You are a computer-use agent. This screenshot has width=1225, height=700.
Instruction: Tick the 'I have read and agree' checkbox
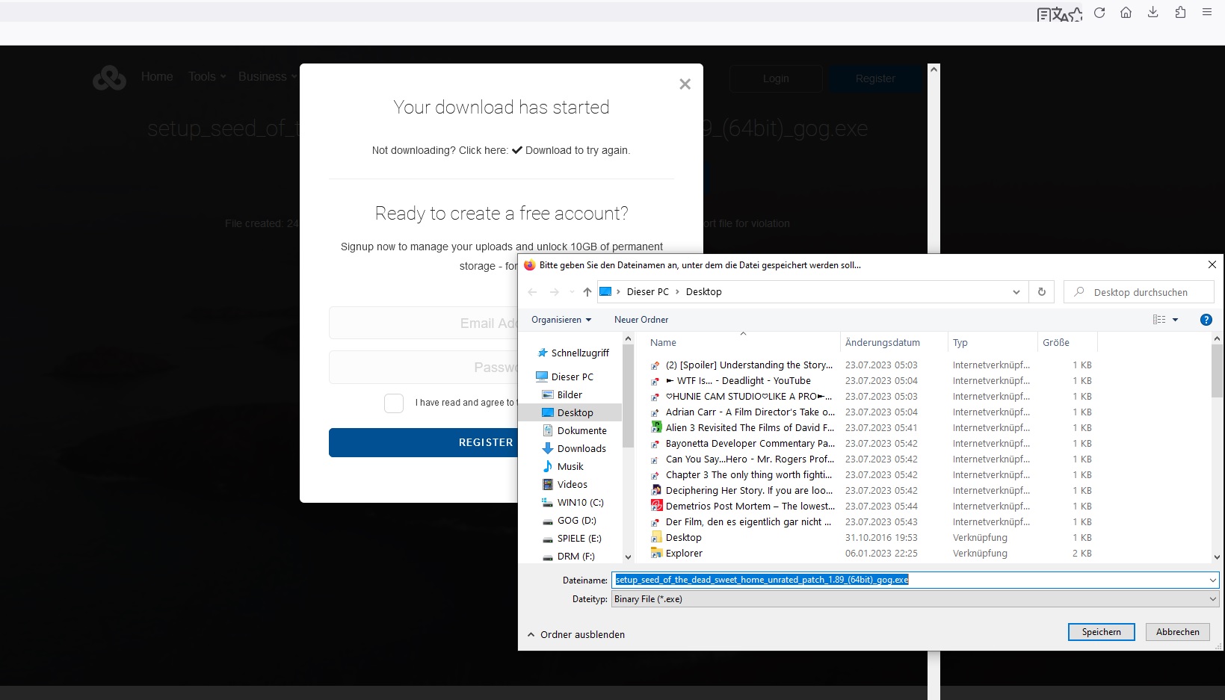(394, 403)
